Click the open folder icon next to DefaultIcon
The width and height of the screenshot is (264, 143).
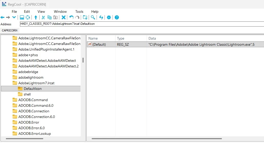20,89
